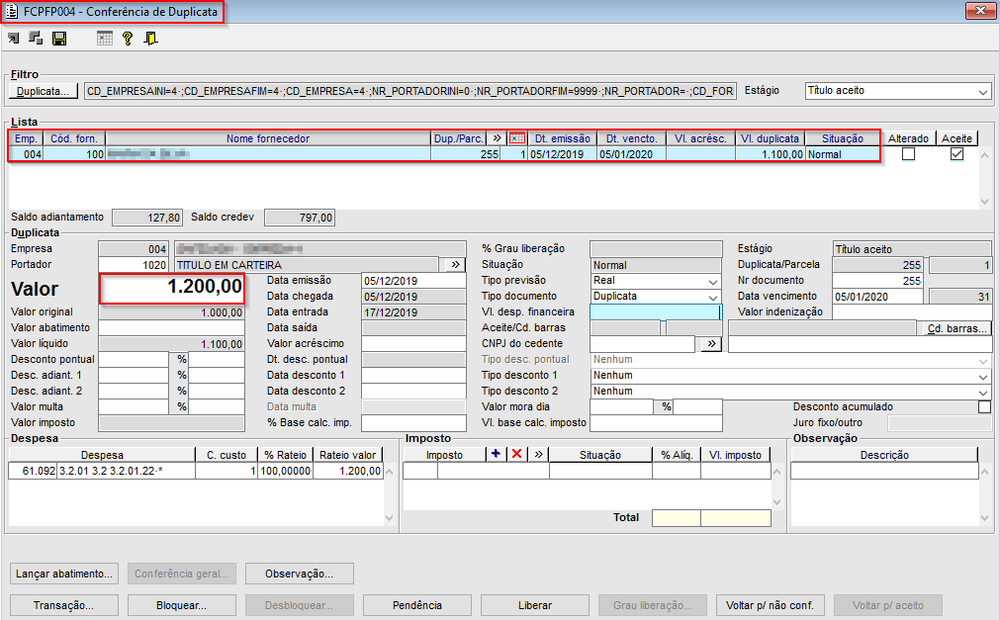Click the Imposto grid scroll up arrow

pyautogui.click(x=776, y=472)
